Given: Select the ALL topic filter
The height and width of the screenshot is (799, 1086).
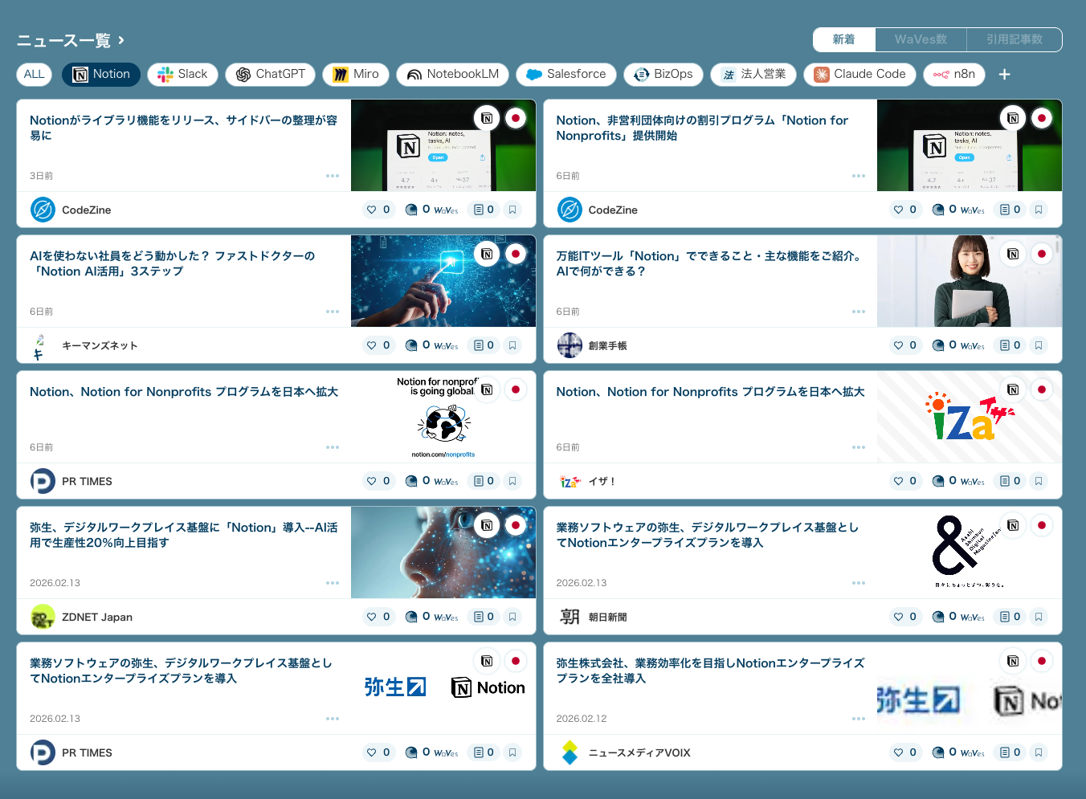Looking at the screenshot, I should [x=35, y=75].
